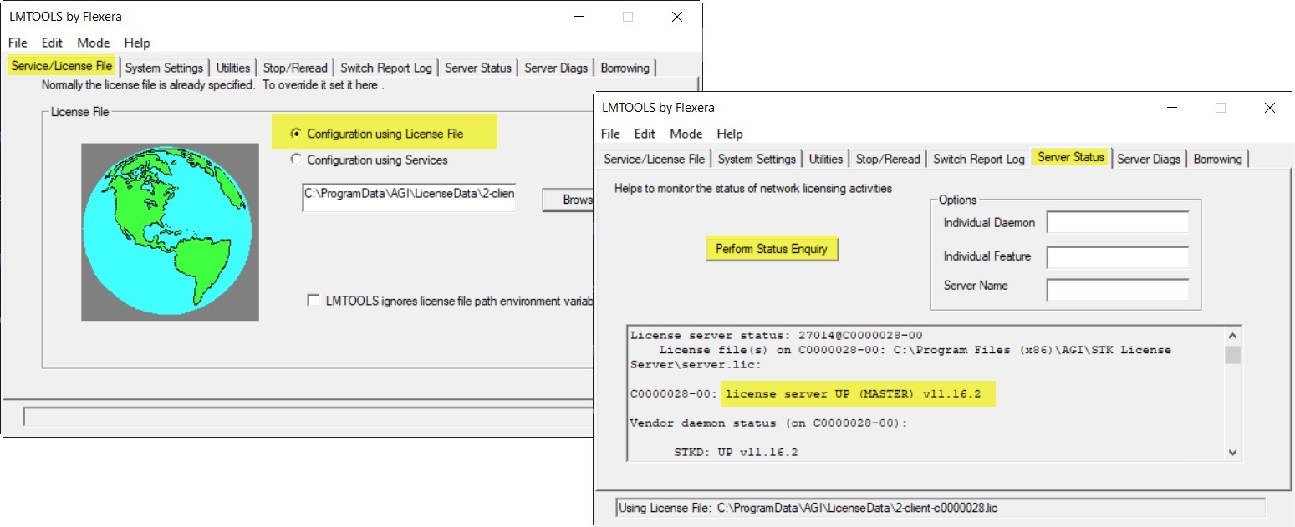Open Service/License File tab in back window
The image size is (1295, 527).
click(62, 66)
